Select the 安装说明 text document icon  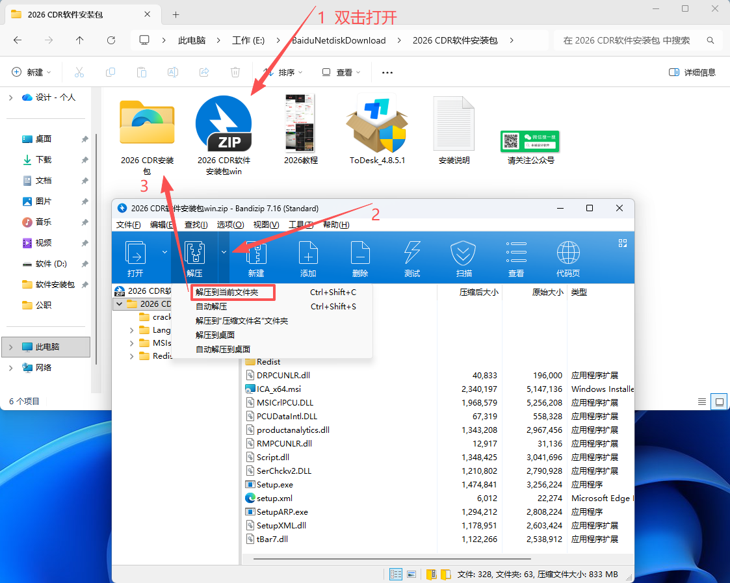pyautogui.click(x=454, y=123)
